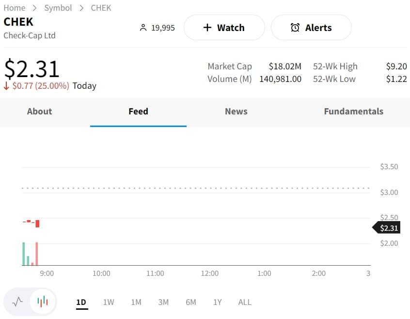
Task: Click the watchers person icon
Action: [x=143, y=28]
